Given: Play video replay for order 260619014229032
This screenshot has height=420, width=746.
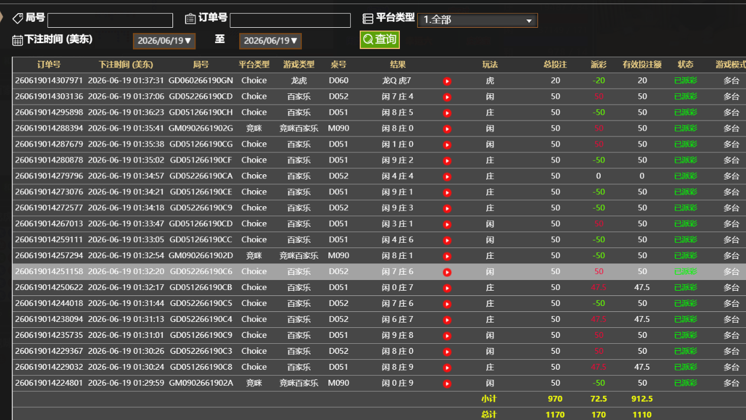Looking at the screenshot, I should (x=447, y=368).
